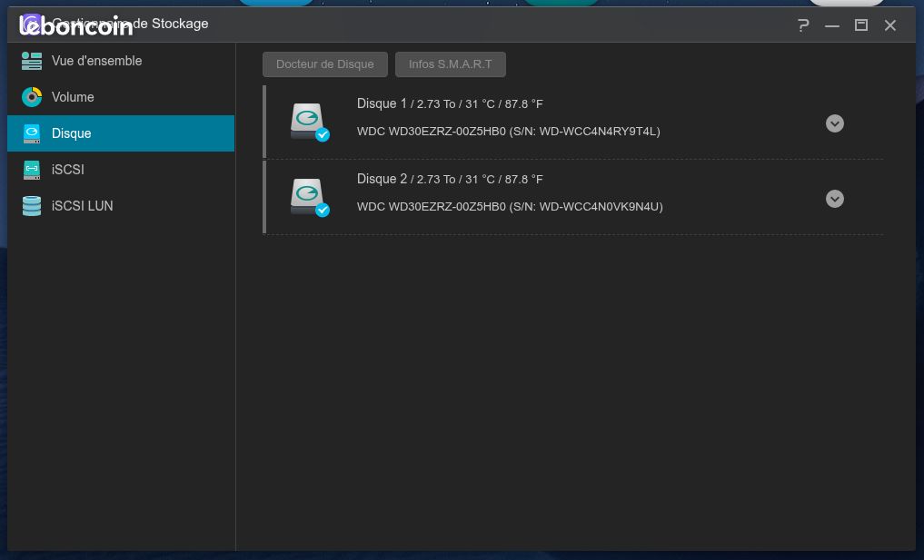Viewport: 924px width, 560px height.
Task: Select the Disque sidebar entry
Action: tap(121, 133)
